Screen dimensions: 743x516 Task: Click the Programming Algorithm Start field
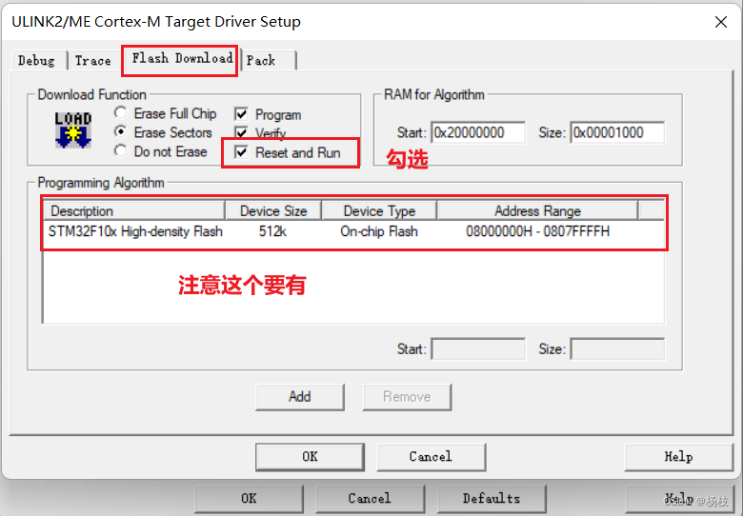tap(478, 348)
